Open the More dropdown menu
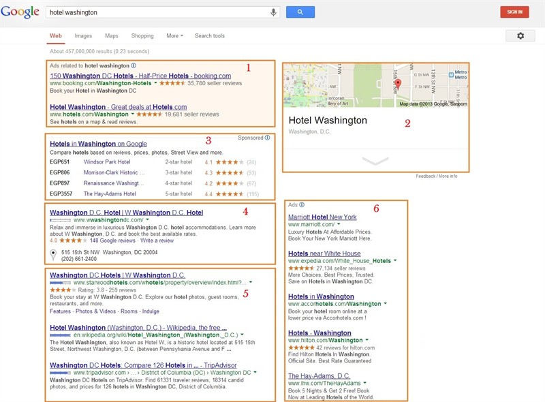Image resolution: width=545 pixels, height=402 pixels. point(174,35)
